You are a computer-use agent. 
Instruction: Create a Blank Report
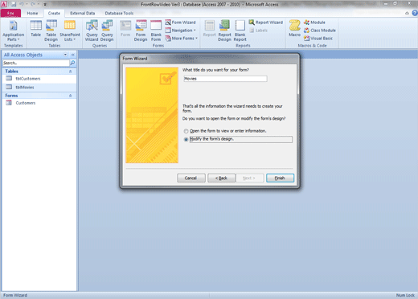pyautogui.click(x=240, y=31)
